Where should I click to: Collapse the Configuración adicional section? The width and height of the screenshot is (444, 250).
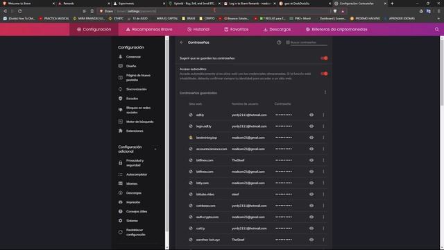[155, 149]
